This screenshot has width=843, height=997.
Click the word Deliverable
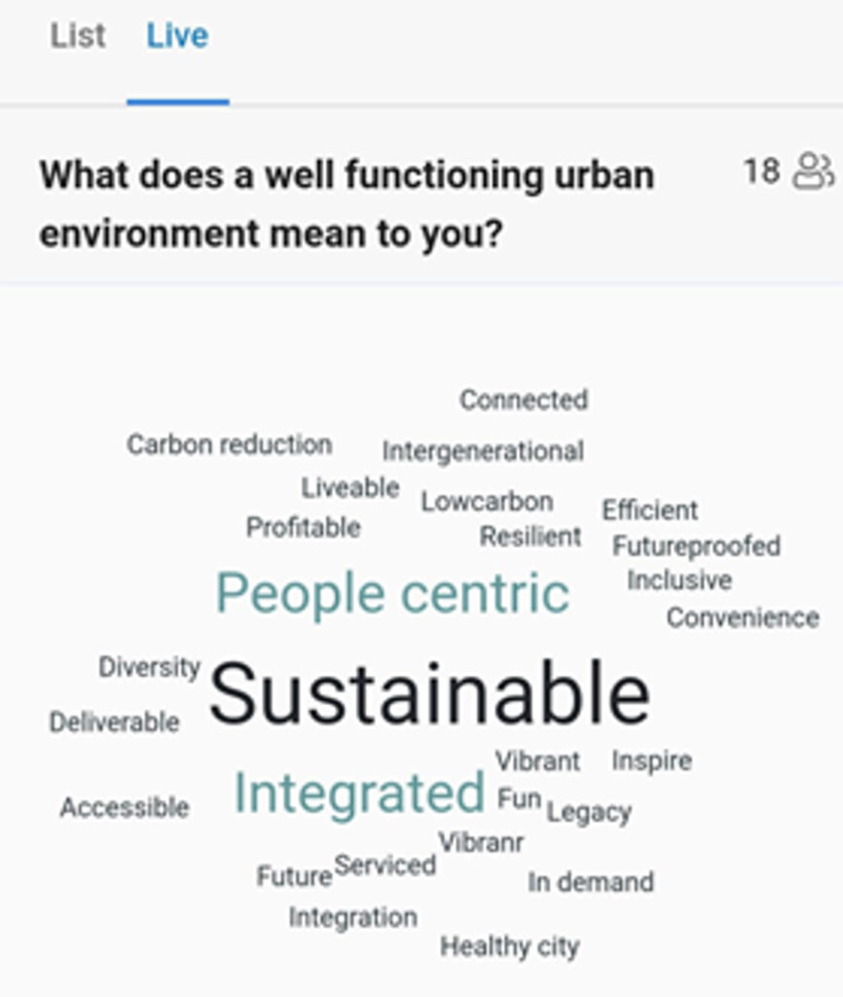(115, 722)
